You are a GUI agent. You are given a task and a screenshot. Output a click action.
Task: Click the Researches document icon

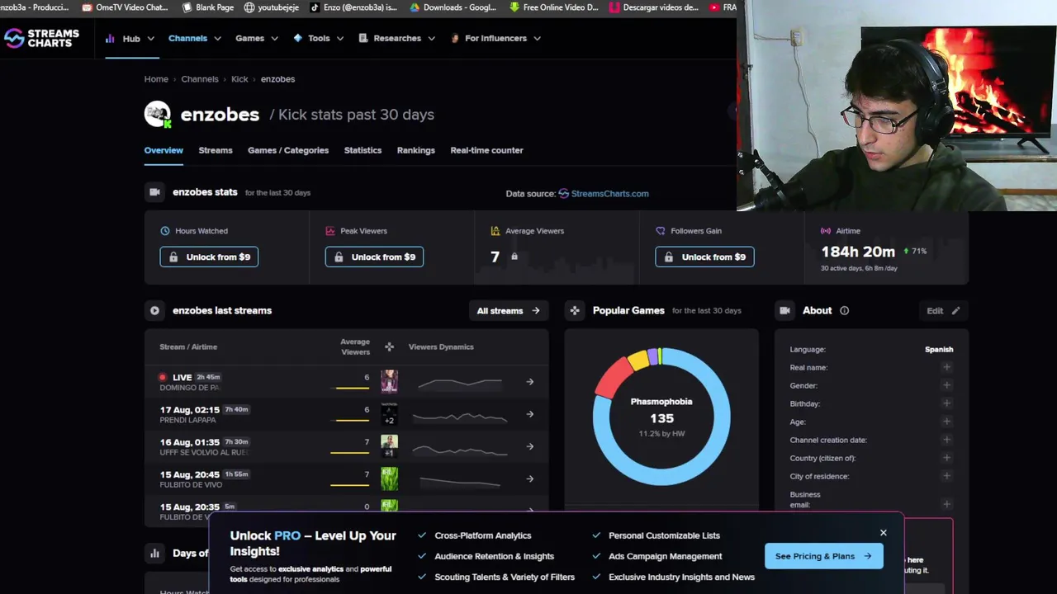[363, 38]
